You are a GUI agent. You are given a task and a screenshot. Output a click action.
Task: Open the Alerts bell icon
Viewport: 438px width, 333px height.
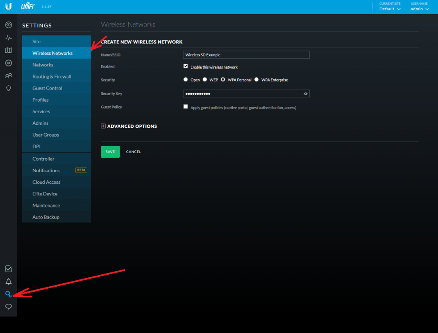coord(9,282)
